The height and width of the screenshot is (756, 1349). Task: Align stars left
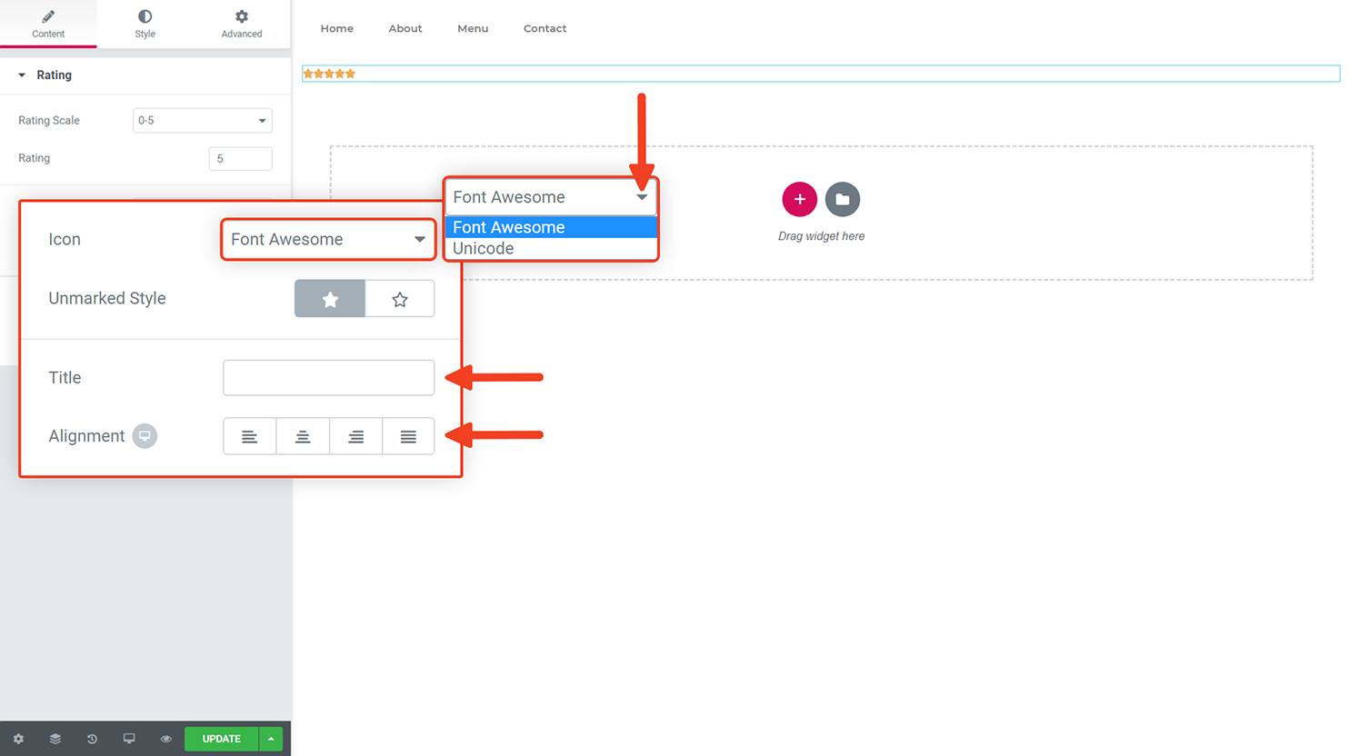(249, 436)
